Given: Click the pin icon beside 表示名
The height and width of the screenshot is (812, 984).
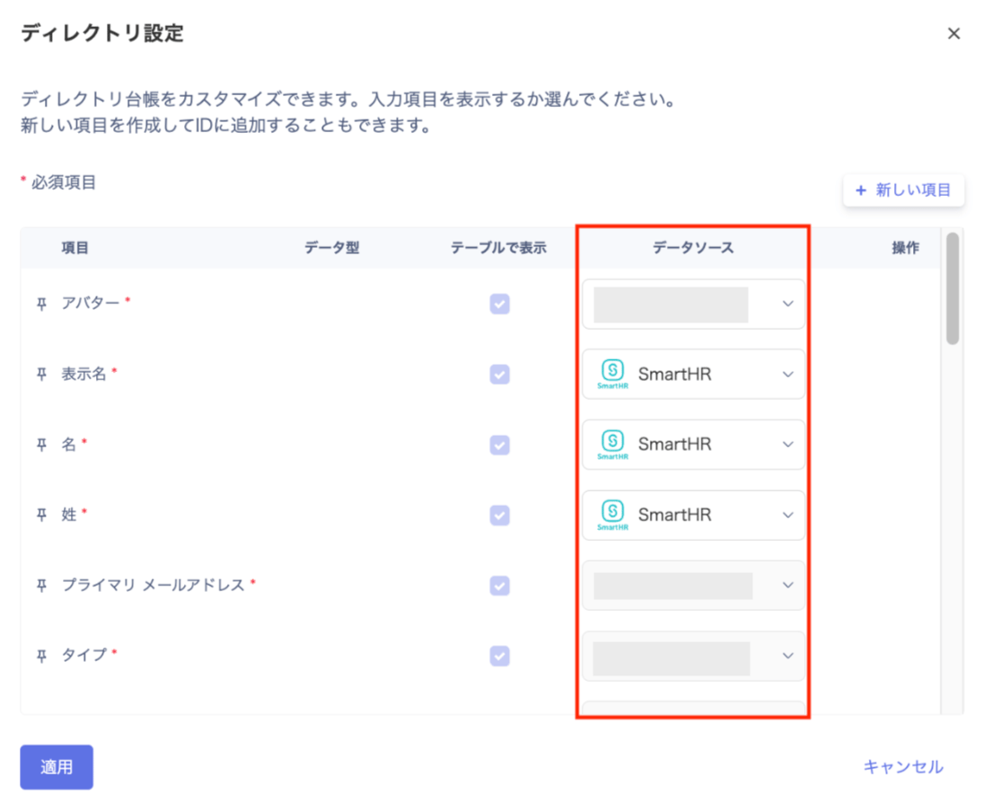Looking at the screenshot, I should point(41,375).
